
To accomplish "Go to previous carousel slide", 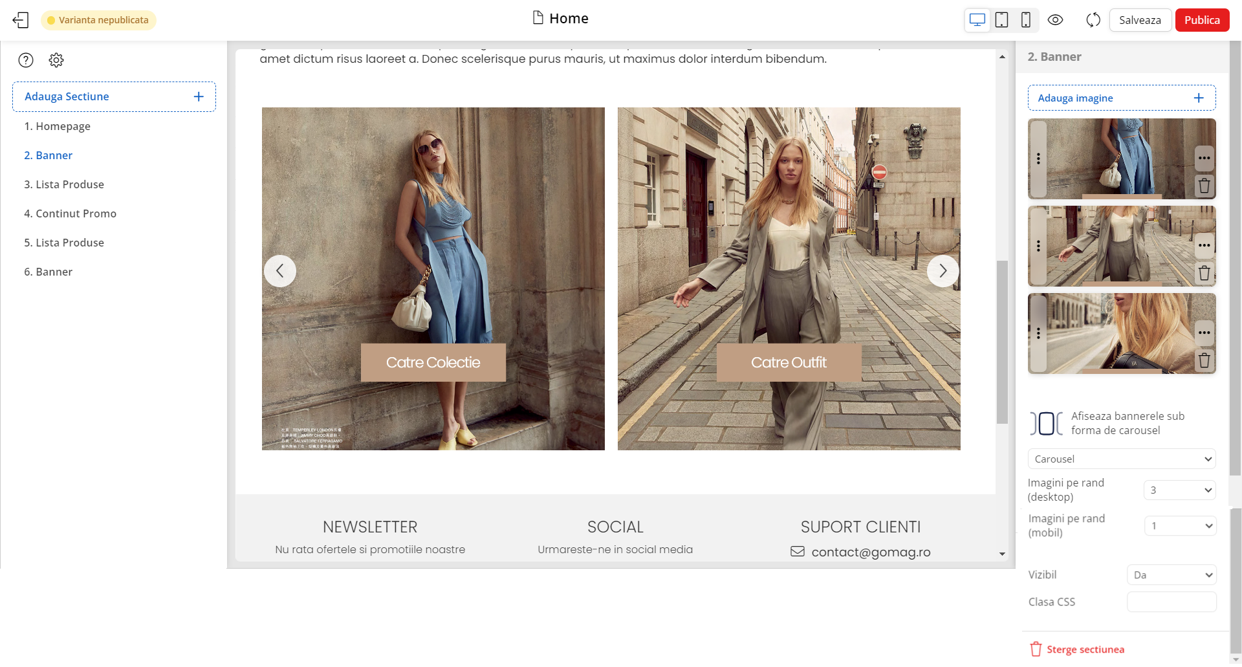I will tap(280, 271).
